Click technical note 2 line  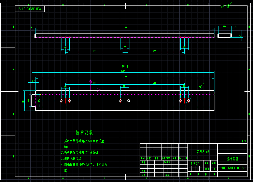coord(80,153)
